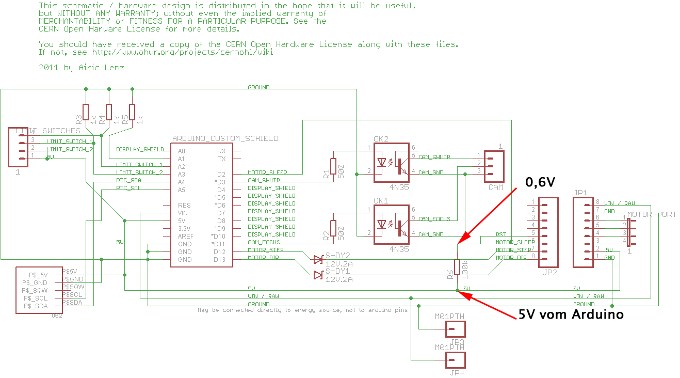680x378 pixels.
Task: Select the R2 500 ohm resistor
Action: (333, 228)
